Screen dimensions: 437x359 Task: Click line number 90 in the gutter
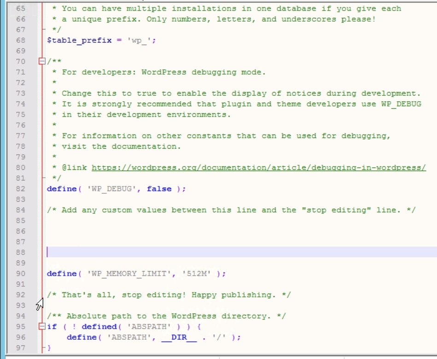(x=21, y=274)
